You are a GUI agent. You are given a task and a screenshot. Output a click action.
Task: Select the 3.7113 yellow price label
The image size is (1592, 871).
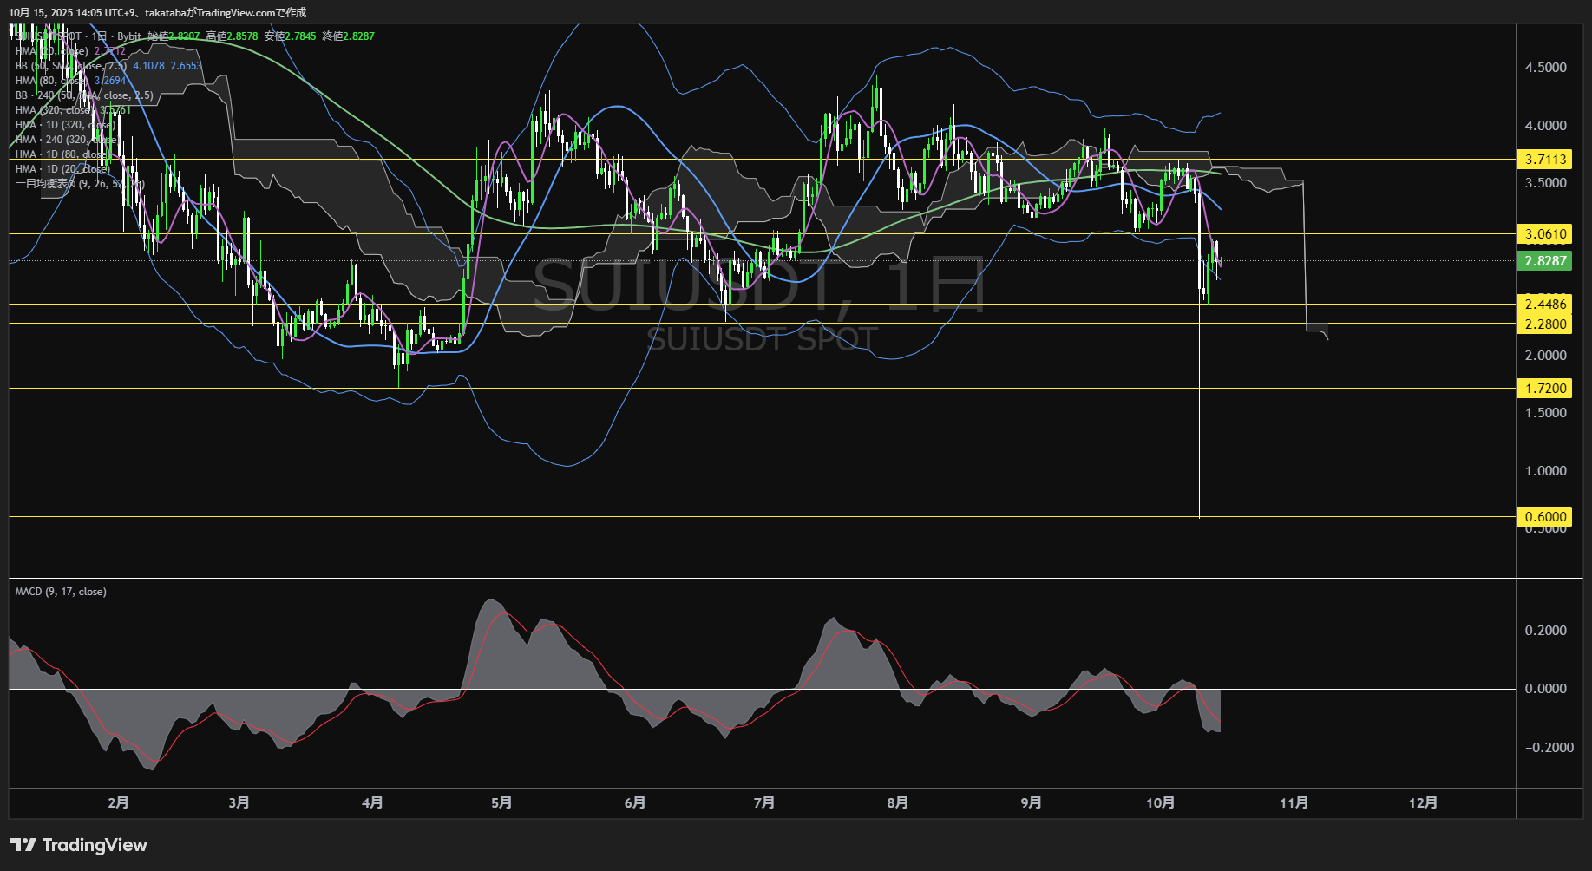pyautogui.click(x=1545, y=160)
